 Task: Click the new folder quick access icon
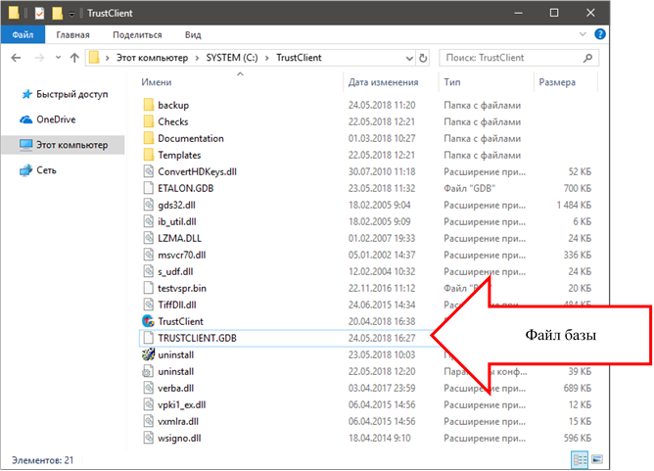tap(57, 14)
